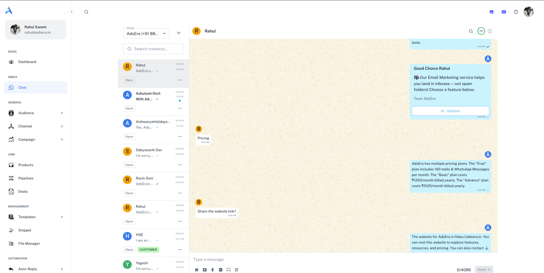The height and width of the screenshot is (273, 544).
Task: Focus the Search contacts field
Action: click(x=153, y=49)
